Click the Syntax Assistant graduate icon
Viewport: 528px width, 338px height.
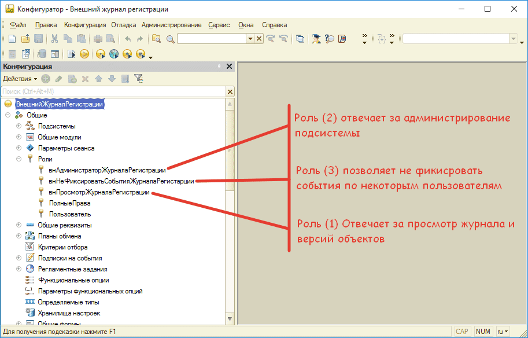316,39
